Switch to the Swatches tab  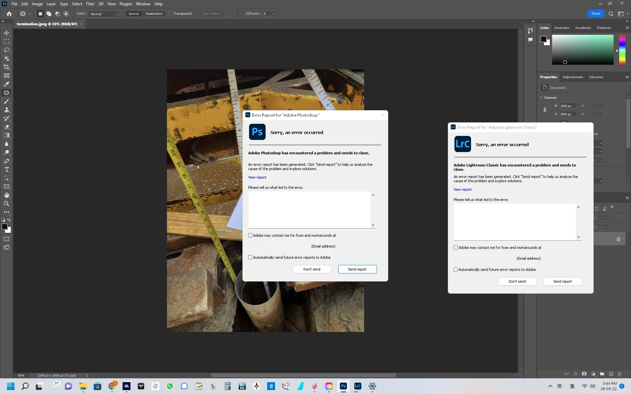(x=561, y=28)
